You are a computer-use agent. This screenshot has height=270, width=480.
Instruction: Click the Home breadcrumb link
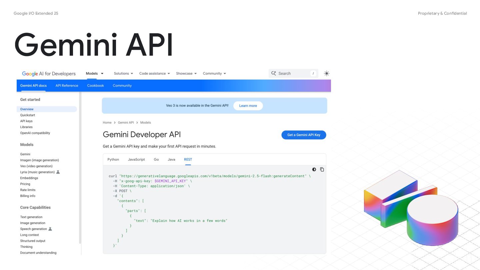[x=107, y=123]
